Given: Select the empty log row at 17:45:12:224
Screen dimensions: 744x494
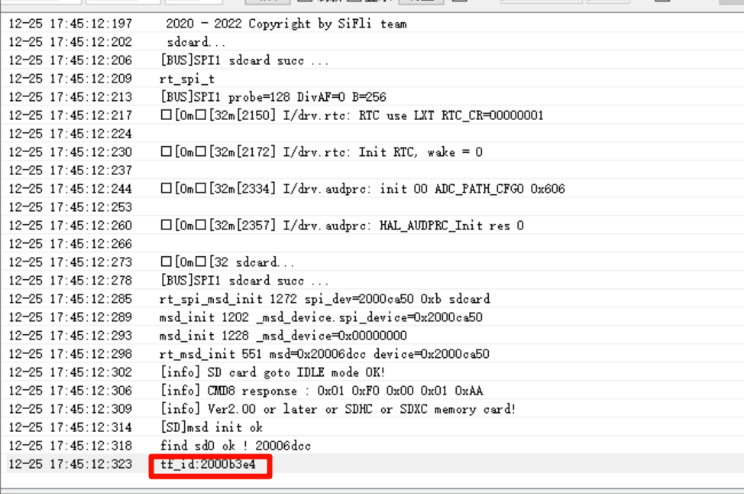Looking at the screenshot, I should click(70, 134).
